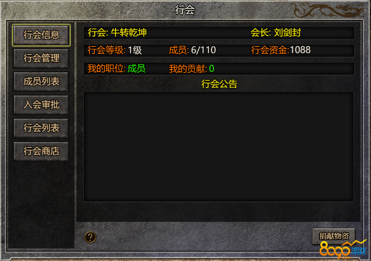Show the 行会列表 guild list
Viewport: 371px width, 261px height.
click(x=41, y=128)
